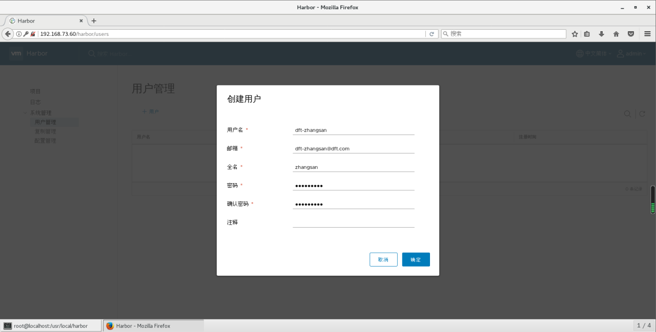Open the Firefox hamburger menu icon

[x=648, y=33]
